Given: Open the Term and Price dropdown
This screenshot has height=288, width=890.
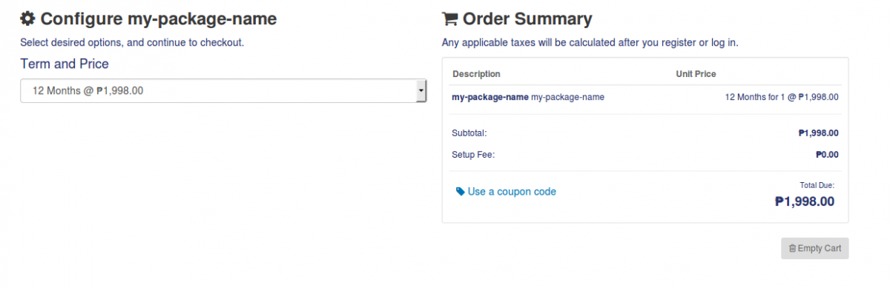Looking at the screenshot, I should coord(223,90).
